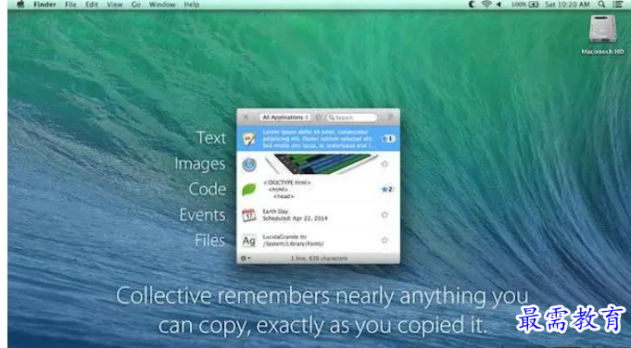Image resolution: width=631 pixels, height=348 pixels.
Task: Toggle favorite star 1 on Lorem ipsum row
Action: pyautogui.click(x=388, y=139)
